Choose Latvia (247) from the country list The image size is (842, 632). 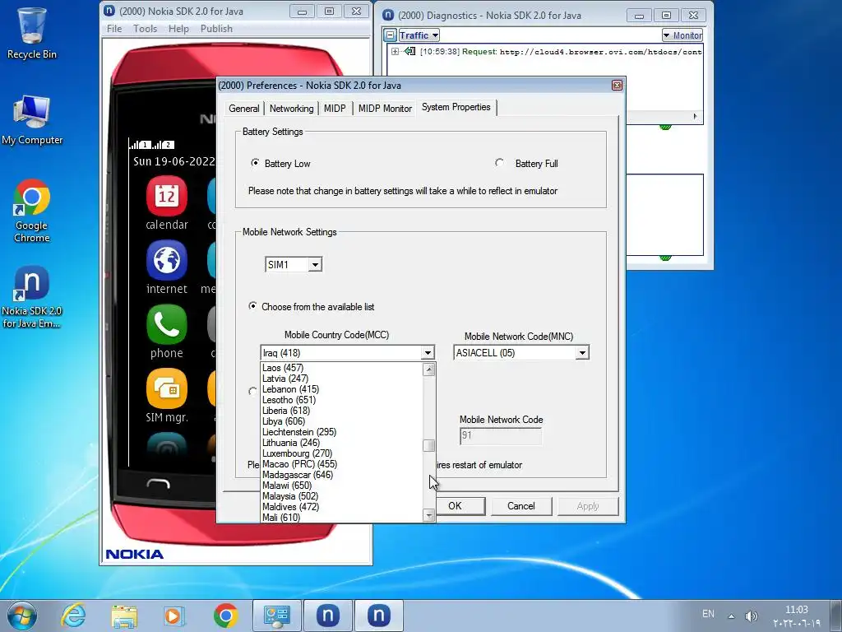tap(342, 379)
